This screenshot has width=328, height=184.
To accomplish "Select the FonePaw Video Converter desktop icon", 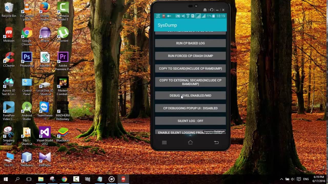I will tap(9, 111).
